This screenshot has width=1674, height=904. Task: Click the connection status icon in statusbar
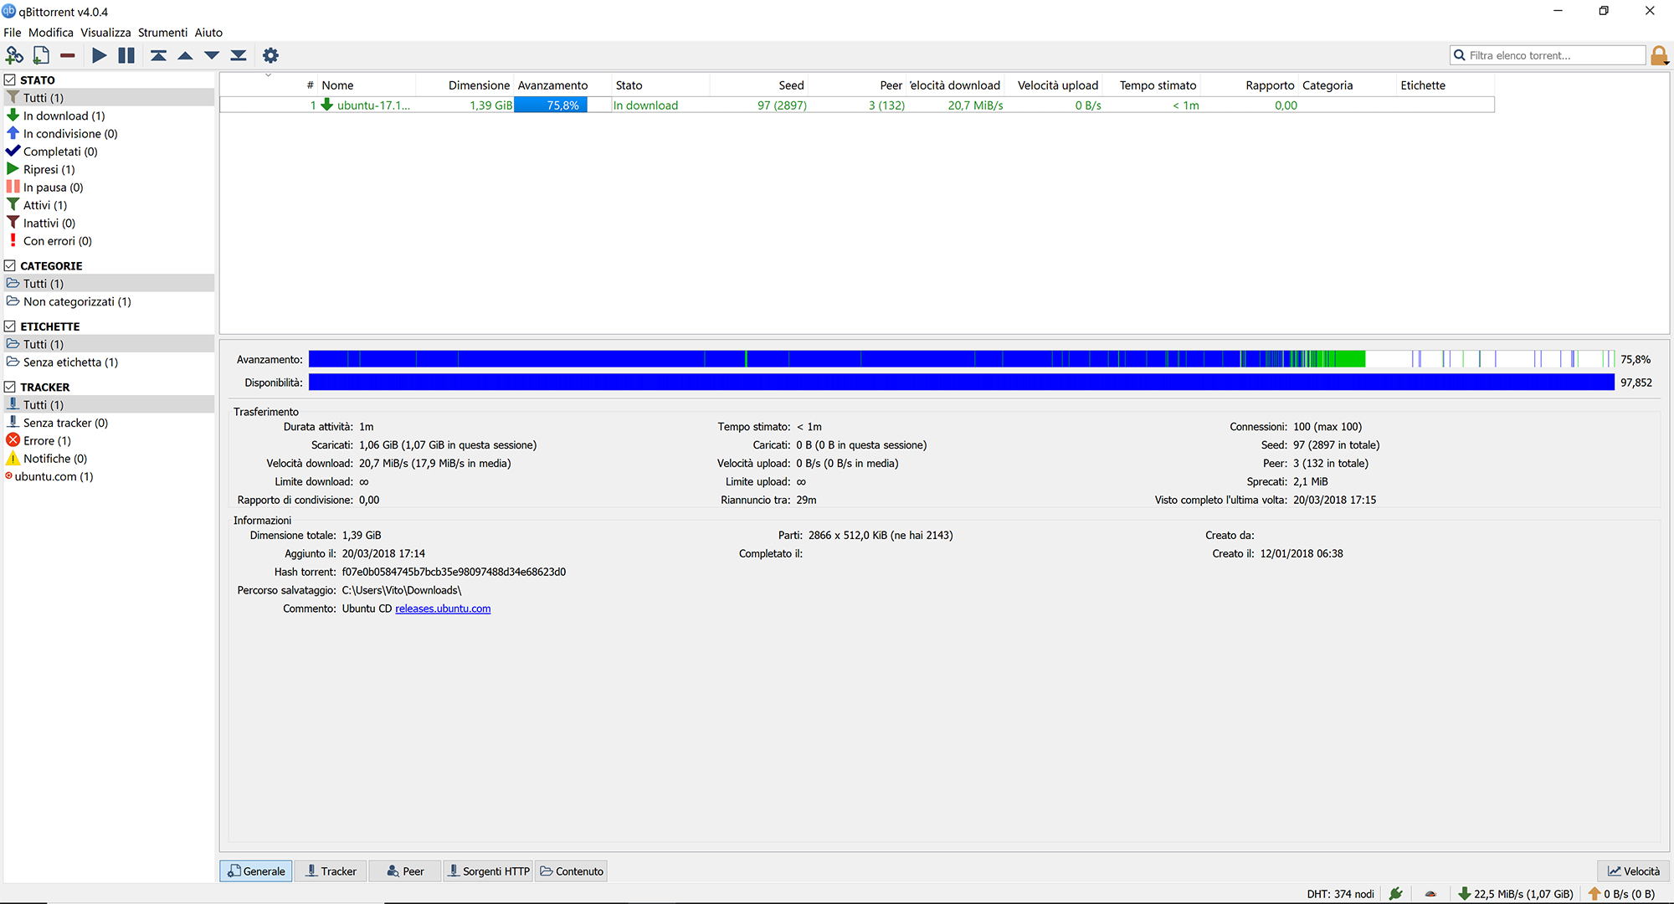tap(1396, 893)
